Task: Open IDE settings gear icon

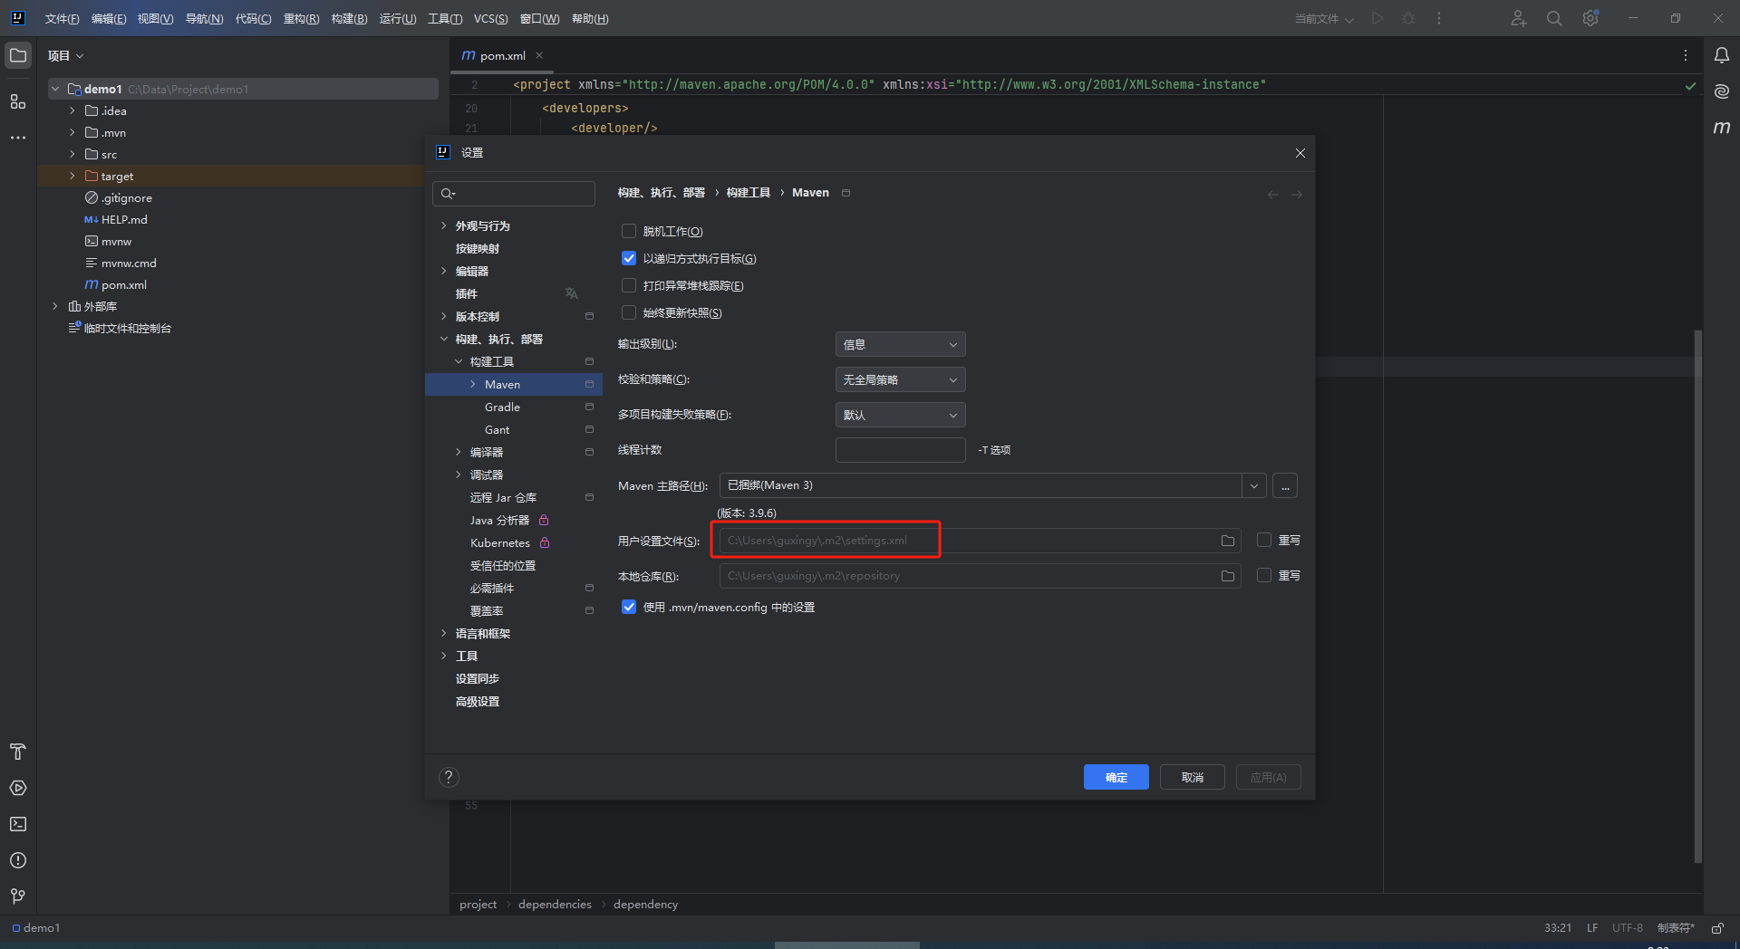Action: [1590, 18]
